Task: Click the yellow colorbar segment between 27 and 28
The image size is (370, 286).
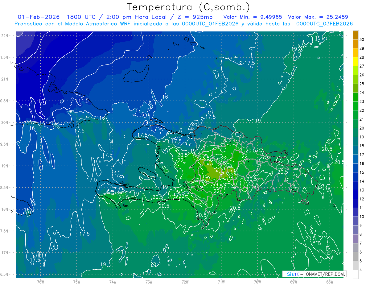Action: click(x=356, y=62)
